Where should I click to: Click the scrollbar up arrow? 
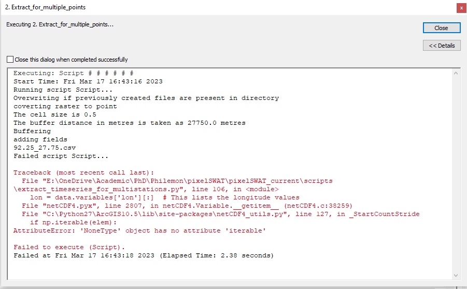click(x=456, y=74)
